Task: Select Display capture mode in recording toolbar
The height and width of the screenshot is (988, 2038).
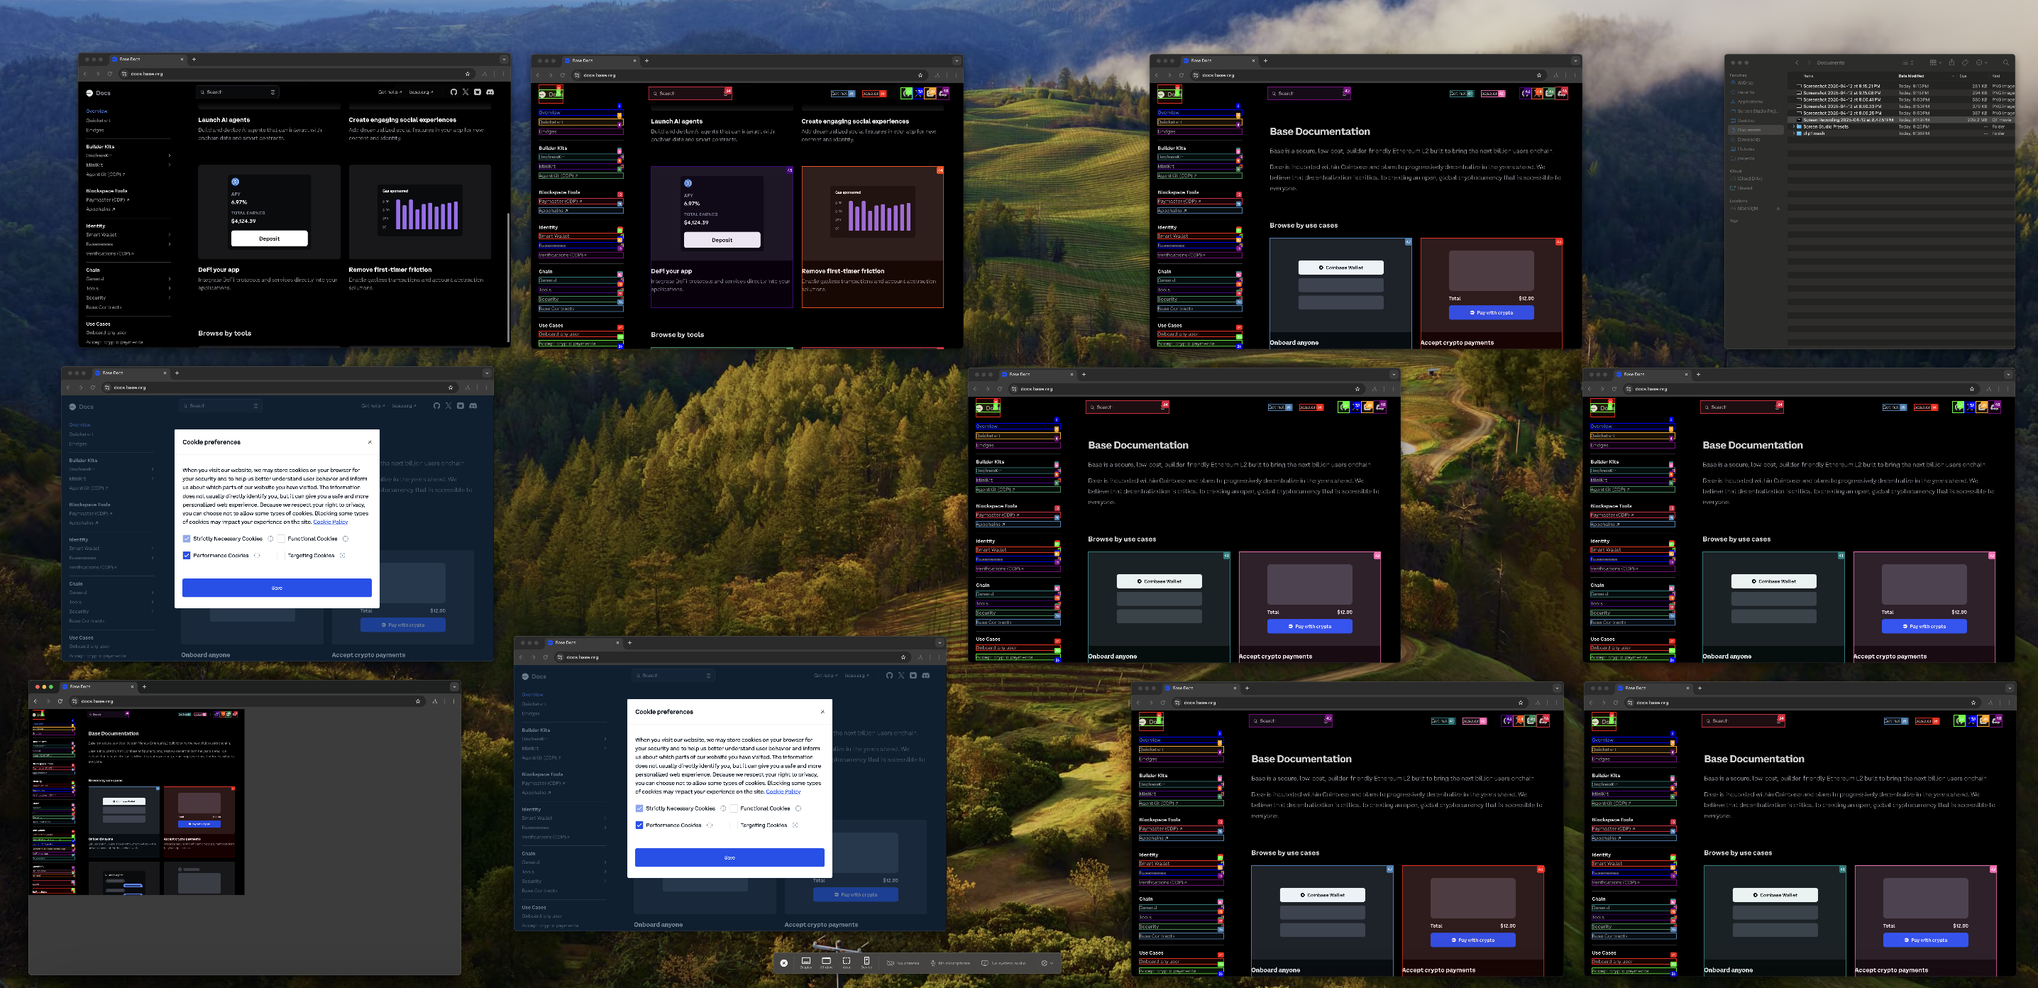Action: tap(805, 962)
